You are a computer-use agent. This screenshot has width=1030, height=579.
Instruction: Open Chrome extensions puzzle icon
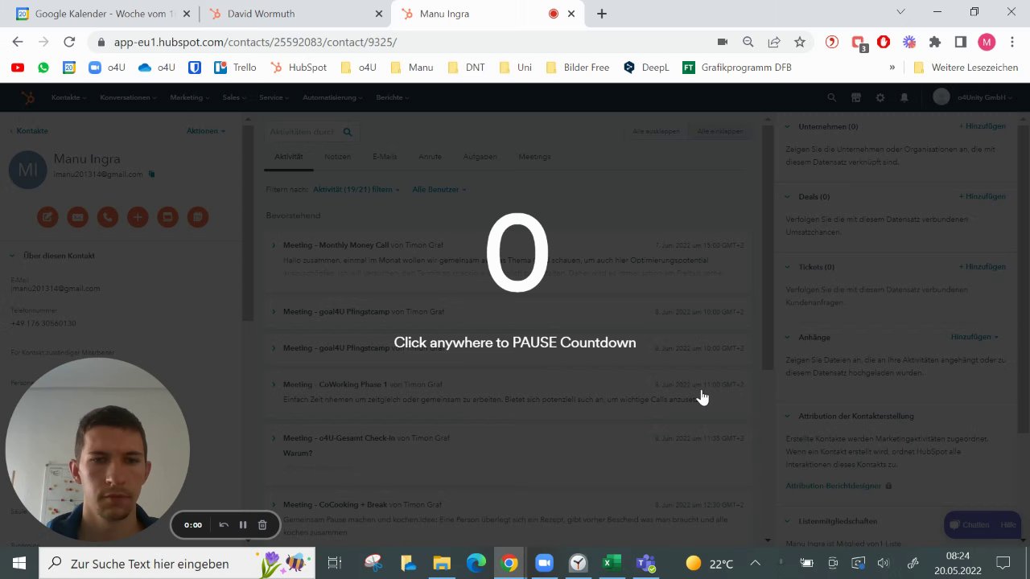pos(934,42)
